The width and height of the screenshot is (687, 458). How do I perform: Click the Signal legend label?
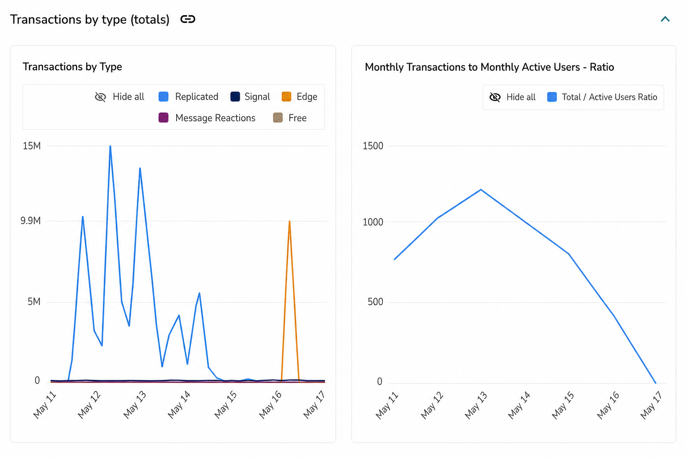tap(257, 97)
